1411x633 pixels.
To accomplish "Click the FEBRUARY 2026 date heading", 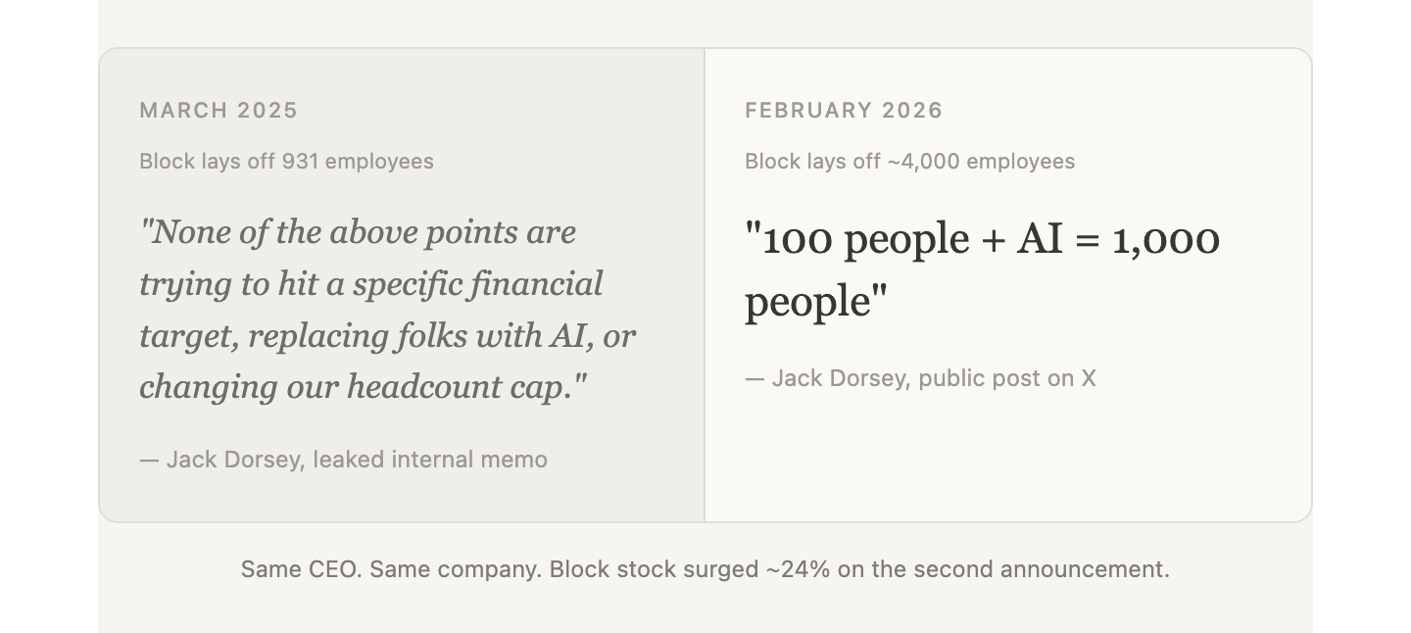I will pos(844,111).
